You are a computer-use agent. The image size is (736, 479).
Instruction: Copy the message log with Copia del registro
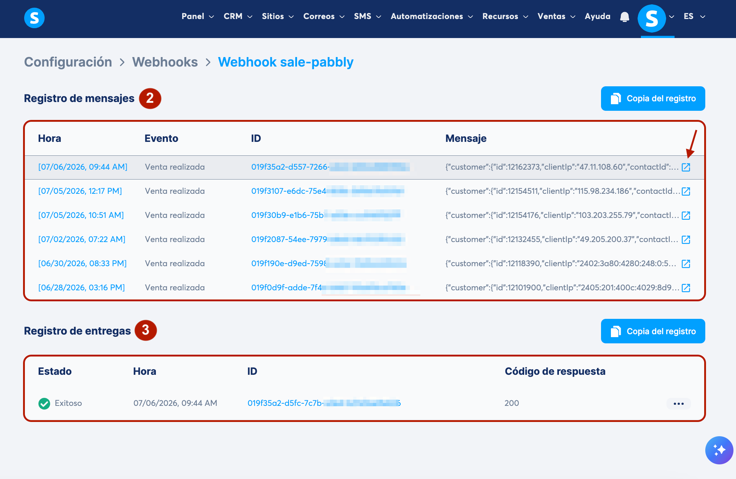click(x=653, y=98)
